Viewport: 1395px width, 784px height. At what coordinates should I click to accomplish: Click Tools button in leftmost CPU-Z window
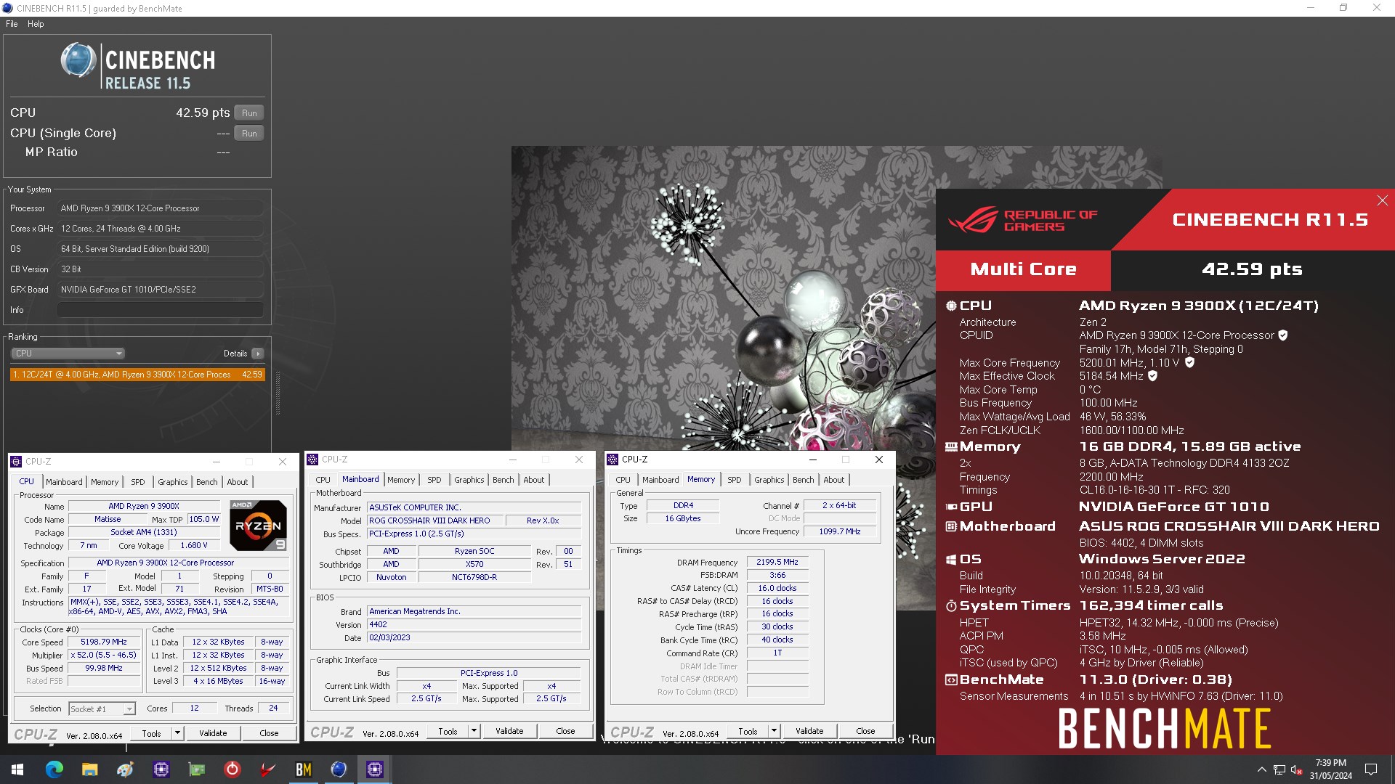(x=151, y=733)
